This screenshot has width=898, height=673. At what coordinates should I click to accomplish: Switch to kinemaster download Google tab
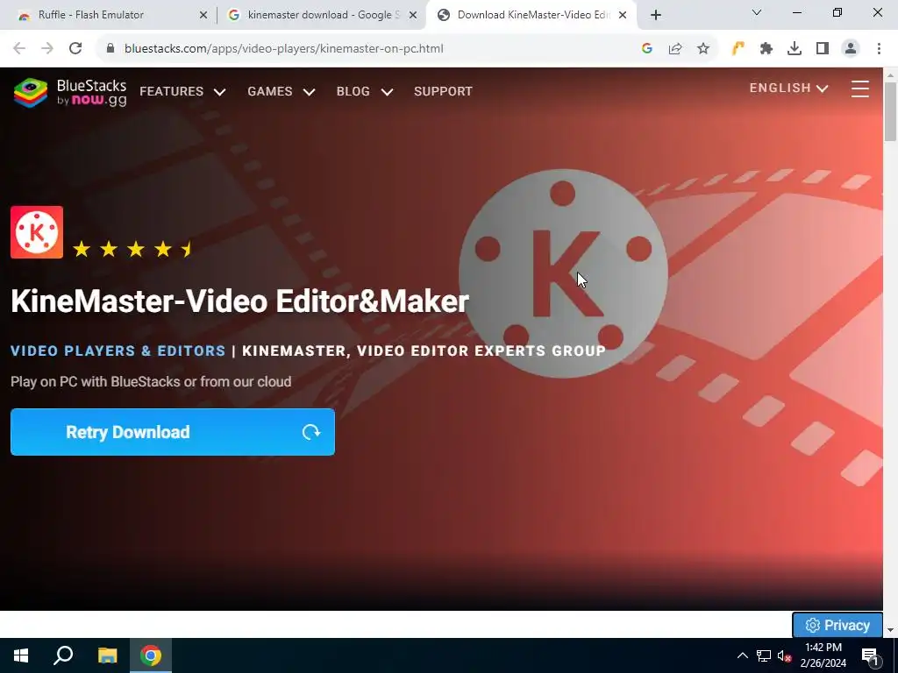pos(321,15)
